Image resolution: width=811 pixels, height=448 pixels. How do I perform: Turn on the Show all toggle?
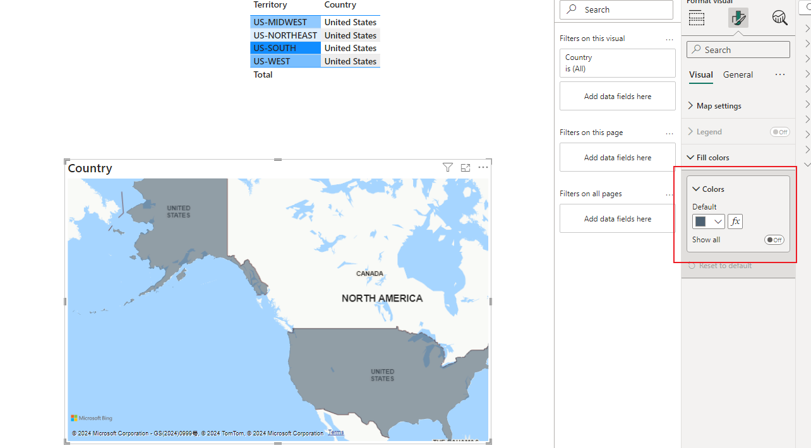pos(774,240)
